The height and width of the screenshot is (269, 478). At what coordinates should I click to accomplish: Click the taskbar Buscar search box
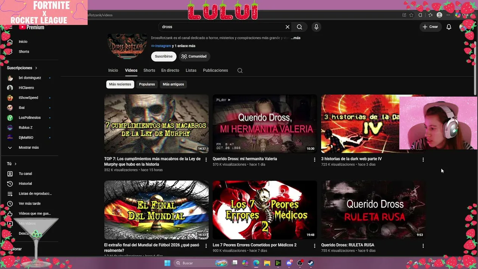click(x=202, y=263)
